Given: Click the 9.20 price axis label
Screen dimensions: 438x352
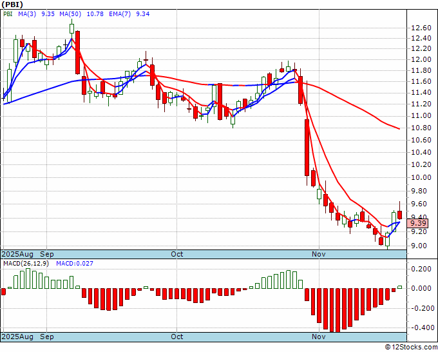Looking at the screenshot, I should point(419,231).
